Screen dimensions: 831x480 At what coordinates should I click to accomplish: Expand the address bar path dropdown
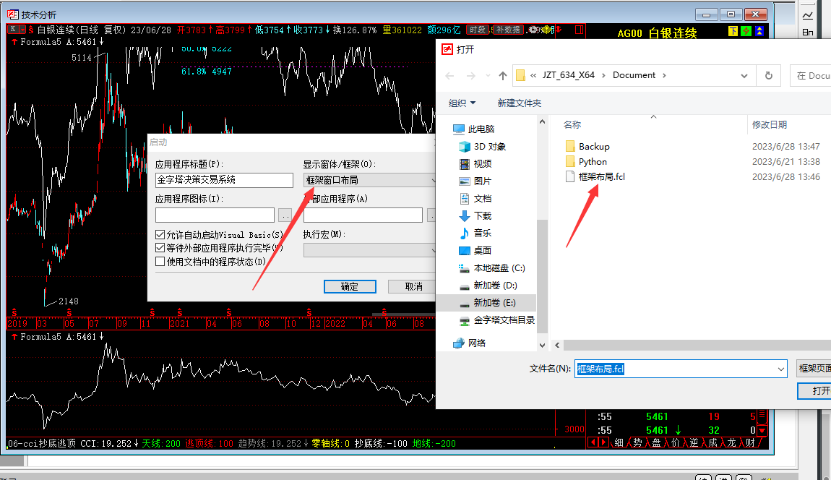744,76
